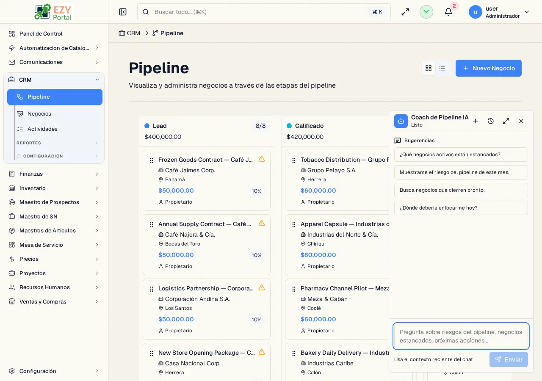Toggle the sidebar collapse icon
The image size is (542, 381).
(123, 12)
